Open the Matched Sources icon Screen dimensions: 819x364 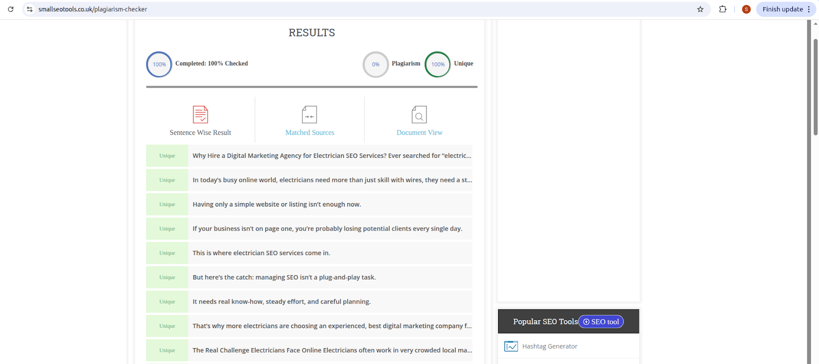[310, 115]
